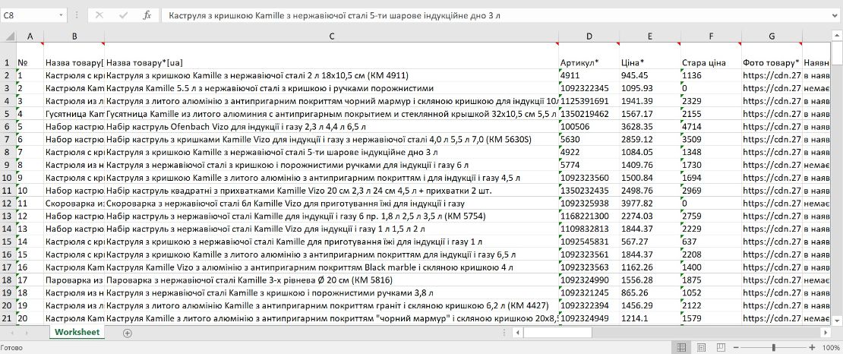Expand the Name Box dropdown arrow
The height and width of the screenshot is (354, 843).
[60, 16]
